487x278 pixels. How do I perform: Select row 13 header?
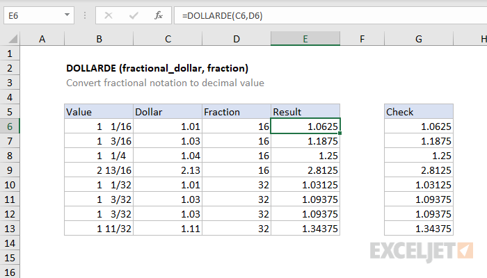[10, 229]
